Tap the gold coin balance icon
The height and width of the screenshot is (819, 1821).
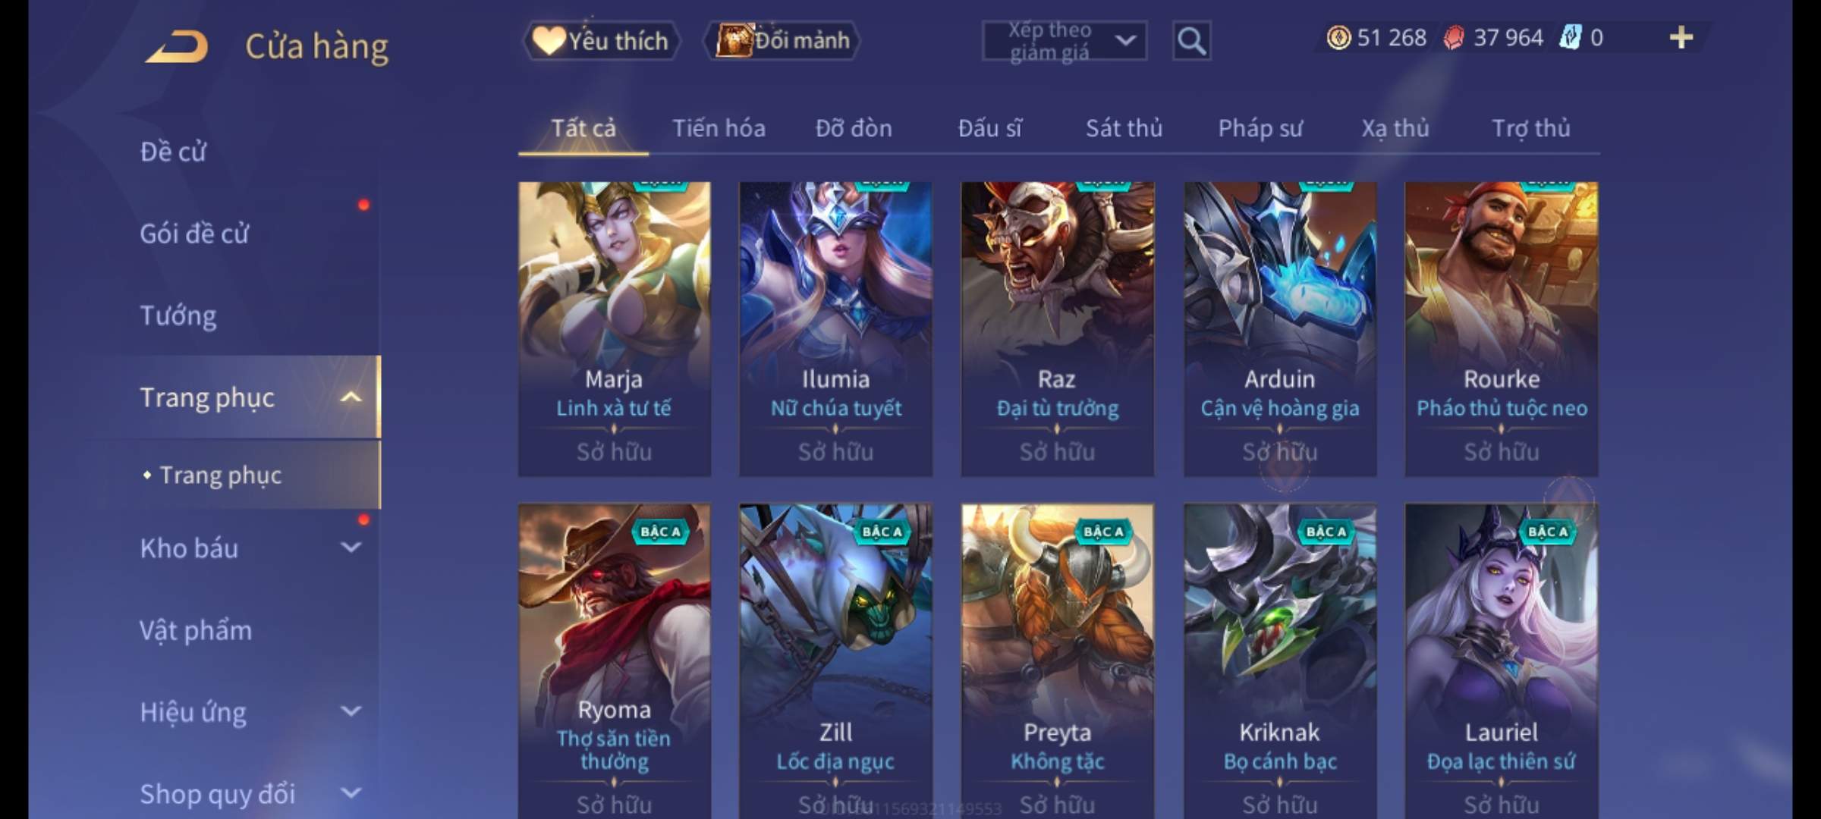point(1338,37)
